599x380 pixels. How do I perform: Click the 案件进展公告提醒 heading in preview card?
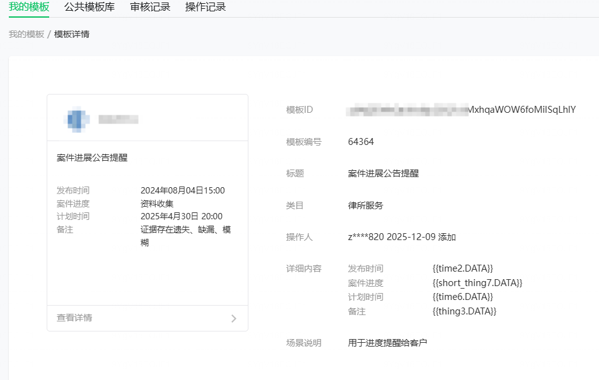click(92, 158)
